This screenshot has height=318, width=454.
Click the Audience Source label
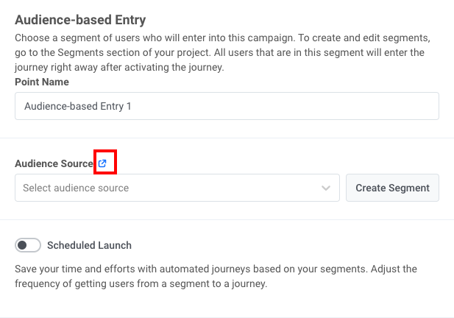tap(54, 163)
